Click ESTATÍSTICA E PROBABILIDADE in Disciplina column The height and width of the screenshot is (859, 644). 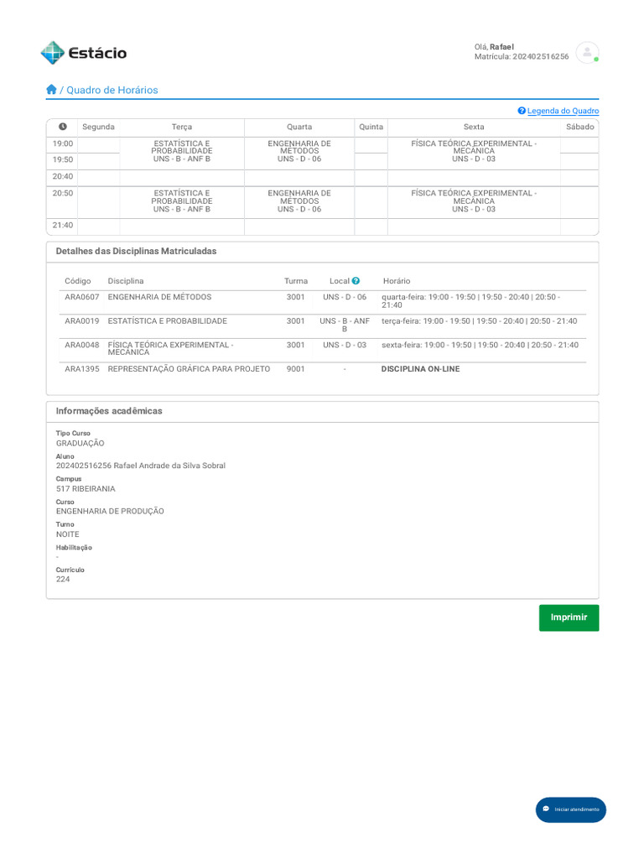[x=167, y=321]
